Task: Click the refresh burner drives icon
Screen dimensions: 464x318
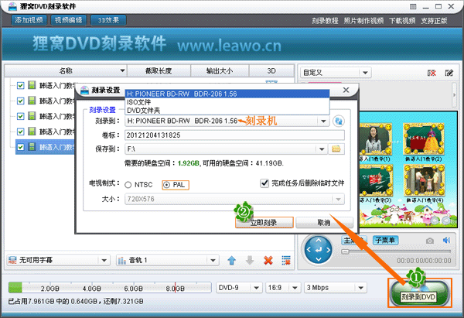Action: [x=339, y=121]
